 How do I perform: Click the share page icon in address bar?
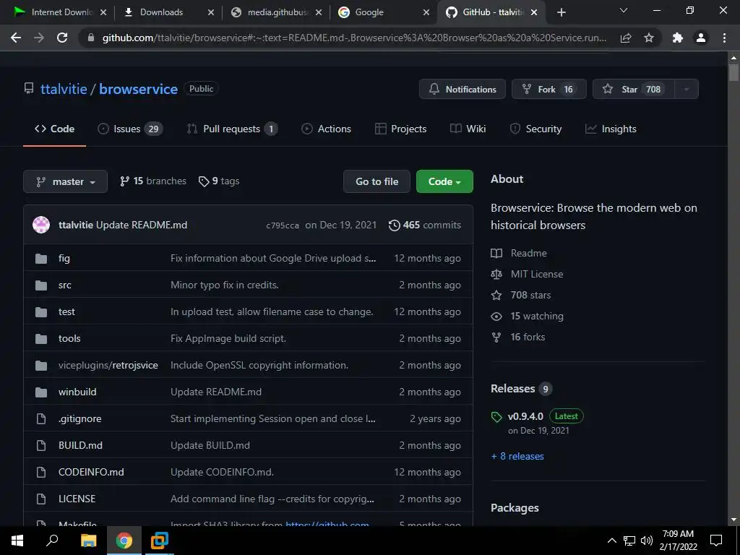[x=626, y=38]
